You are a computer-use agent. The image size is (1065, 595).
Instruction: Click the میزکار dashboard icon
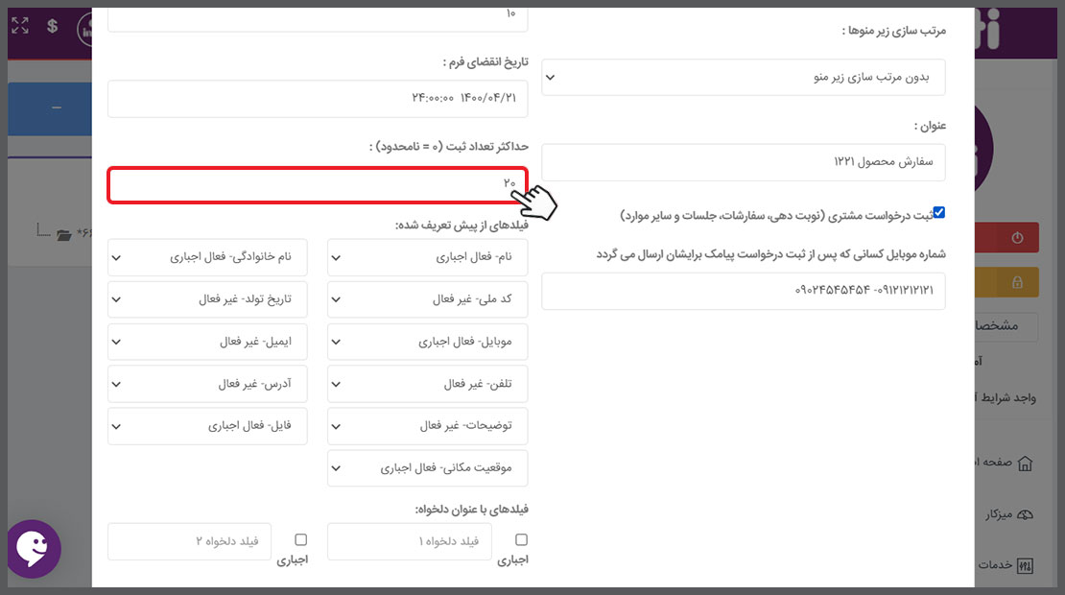[x=1025, y=514]
